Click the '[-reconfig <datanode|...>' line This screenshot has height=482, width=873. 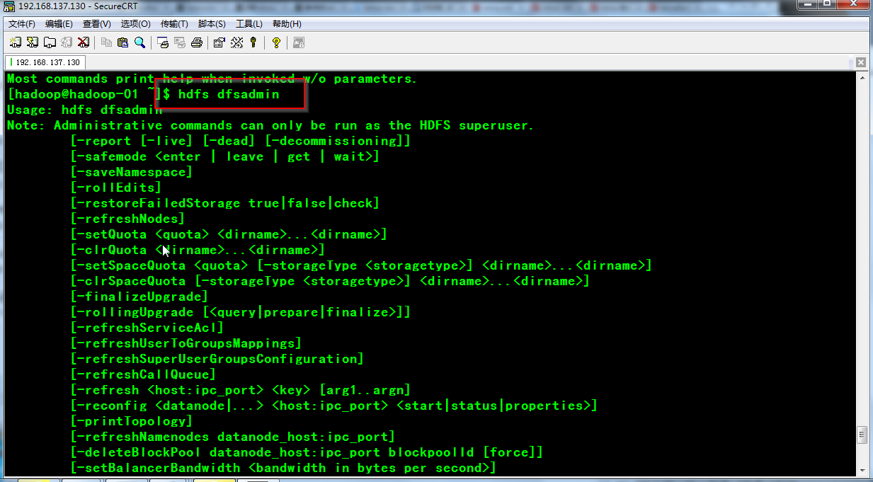click(x=334, y=406)
